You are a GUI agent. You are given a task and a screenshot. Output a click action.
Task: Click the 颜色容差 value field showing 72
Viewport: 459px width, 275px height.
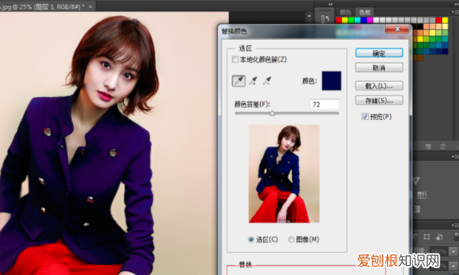pyautogui.click(x=324, y=105)
